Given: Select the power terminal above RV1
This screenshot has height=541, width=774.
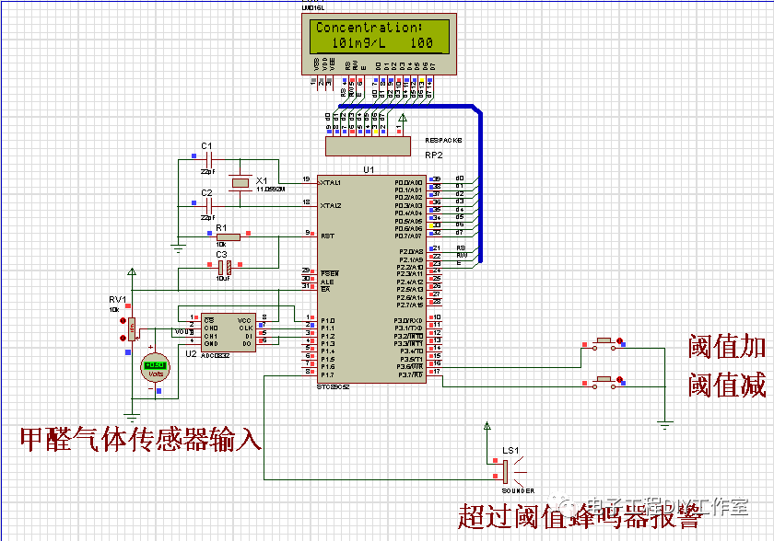Looking at the screenshot, I should point(131,271).
